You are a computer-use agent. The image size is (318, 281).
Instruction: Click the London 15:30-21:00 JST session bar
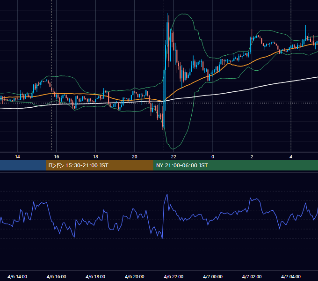(x=99, y=165)
